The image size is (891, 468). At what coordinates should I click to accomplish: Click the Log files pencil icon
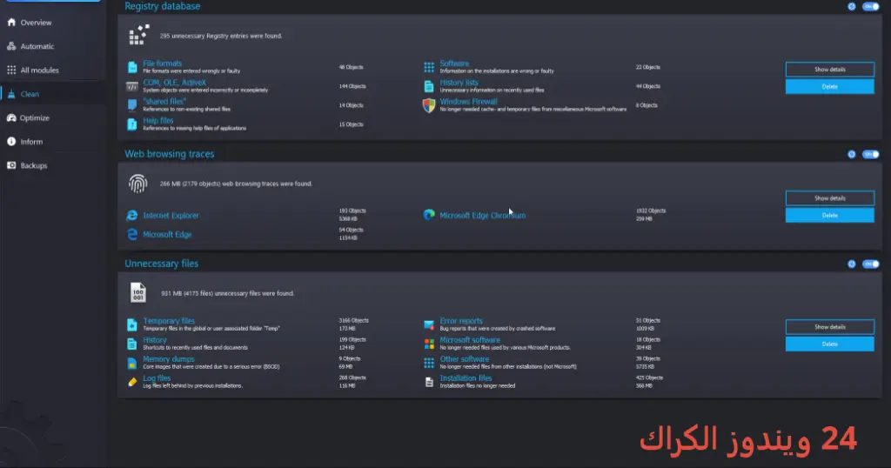(x=132, y=382)
